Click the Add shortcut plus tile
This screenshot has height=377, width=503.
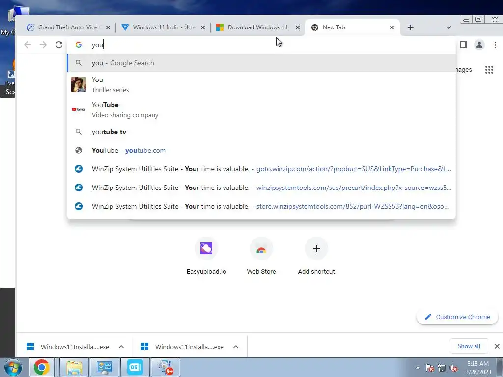click(x=316, y=256)
